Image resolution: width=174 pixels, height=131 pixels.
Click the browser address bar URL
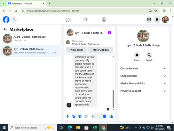click(x=53, y=11)
